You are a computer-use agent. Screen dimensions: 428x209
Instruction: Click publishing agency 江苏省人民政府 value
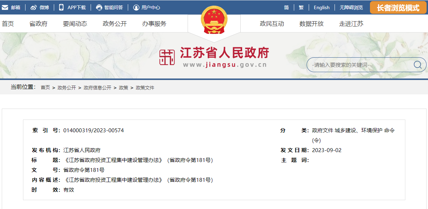click(82, 150)
